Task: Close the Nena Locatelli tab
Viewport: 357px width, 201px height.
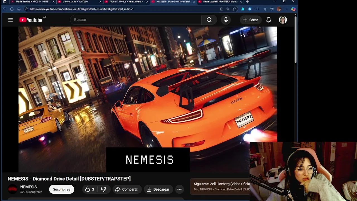Action: [x=241, y=2]
